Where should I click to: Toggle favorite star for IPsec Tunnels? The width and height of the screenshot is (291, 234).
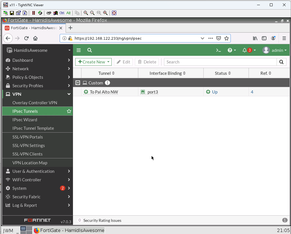pyautogui.click(x=69, y=111)
